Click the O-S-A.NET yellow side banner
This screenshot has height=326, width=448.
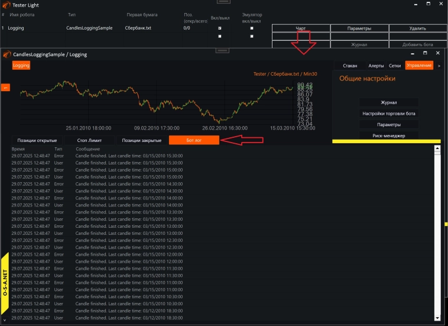click(x=5, y=284)
